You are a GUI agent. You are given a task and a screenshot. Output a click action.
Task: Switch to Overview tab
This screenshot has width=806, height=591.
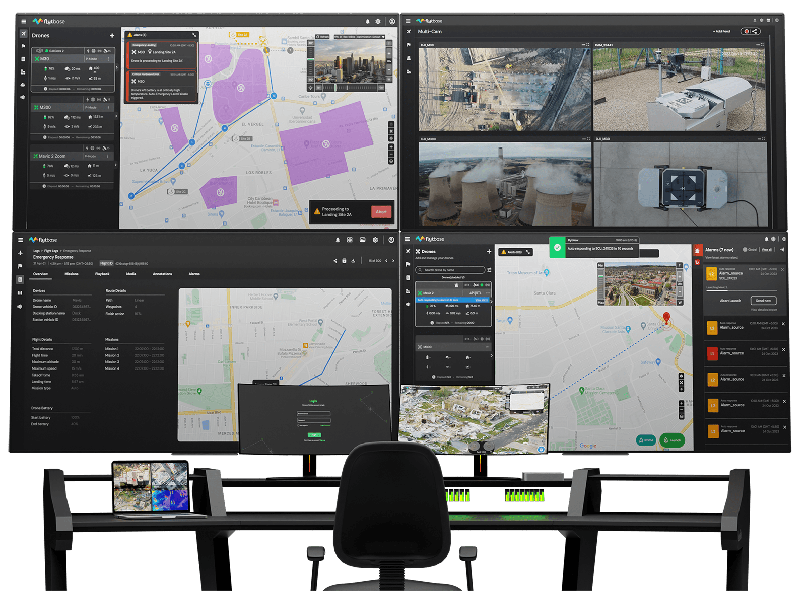(41, 274)
